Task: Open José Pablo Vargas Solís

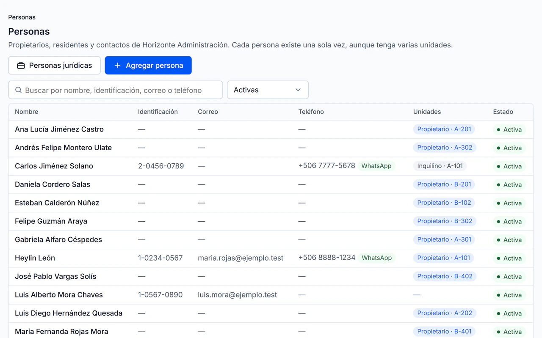Action: tap(55, 277)
